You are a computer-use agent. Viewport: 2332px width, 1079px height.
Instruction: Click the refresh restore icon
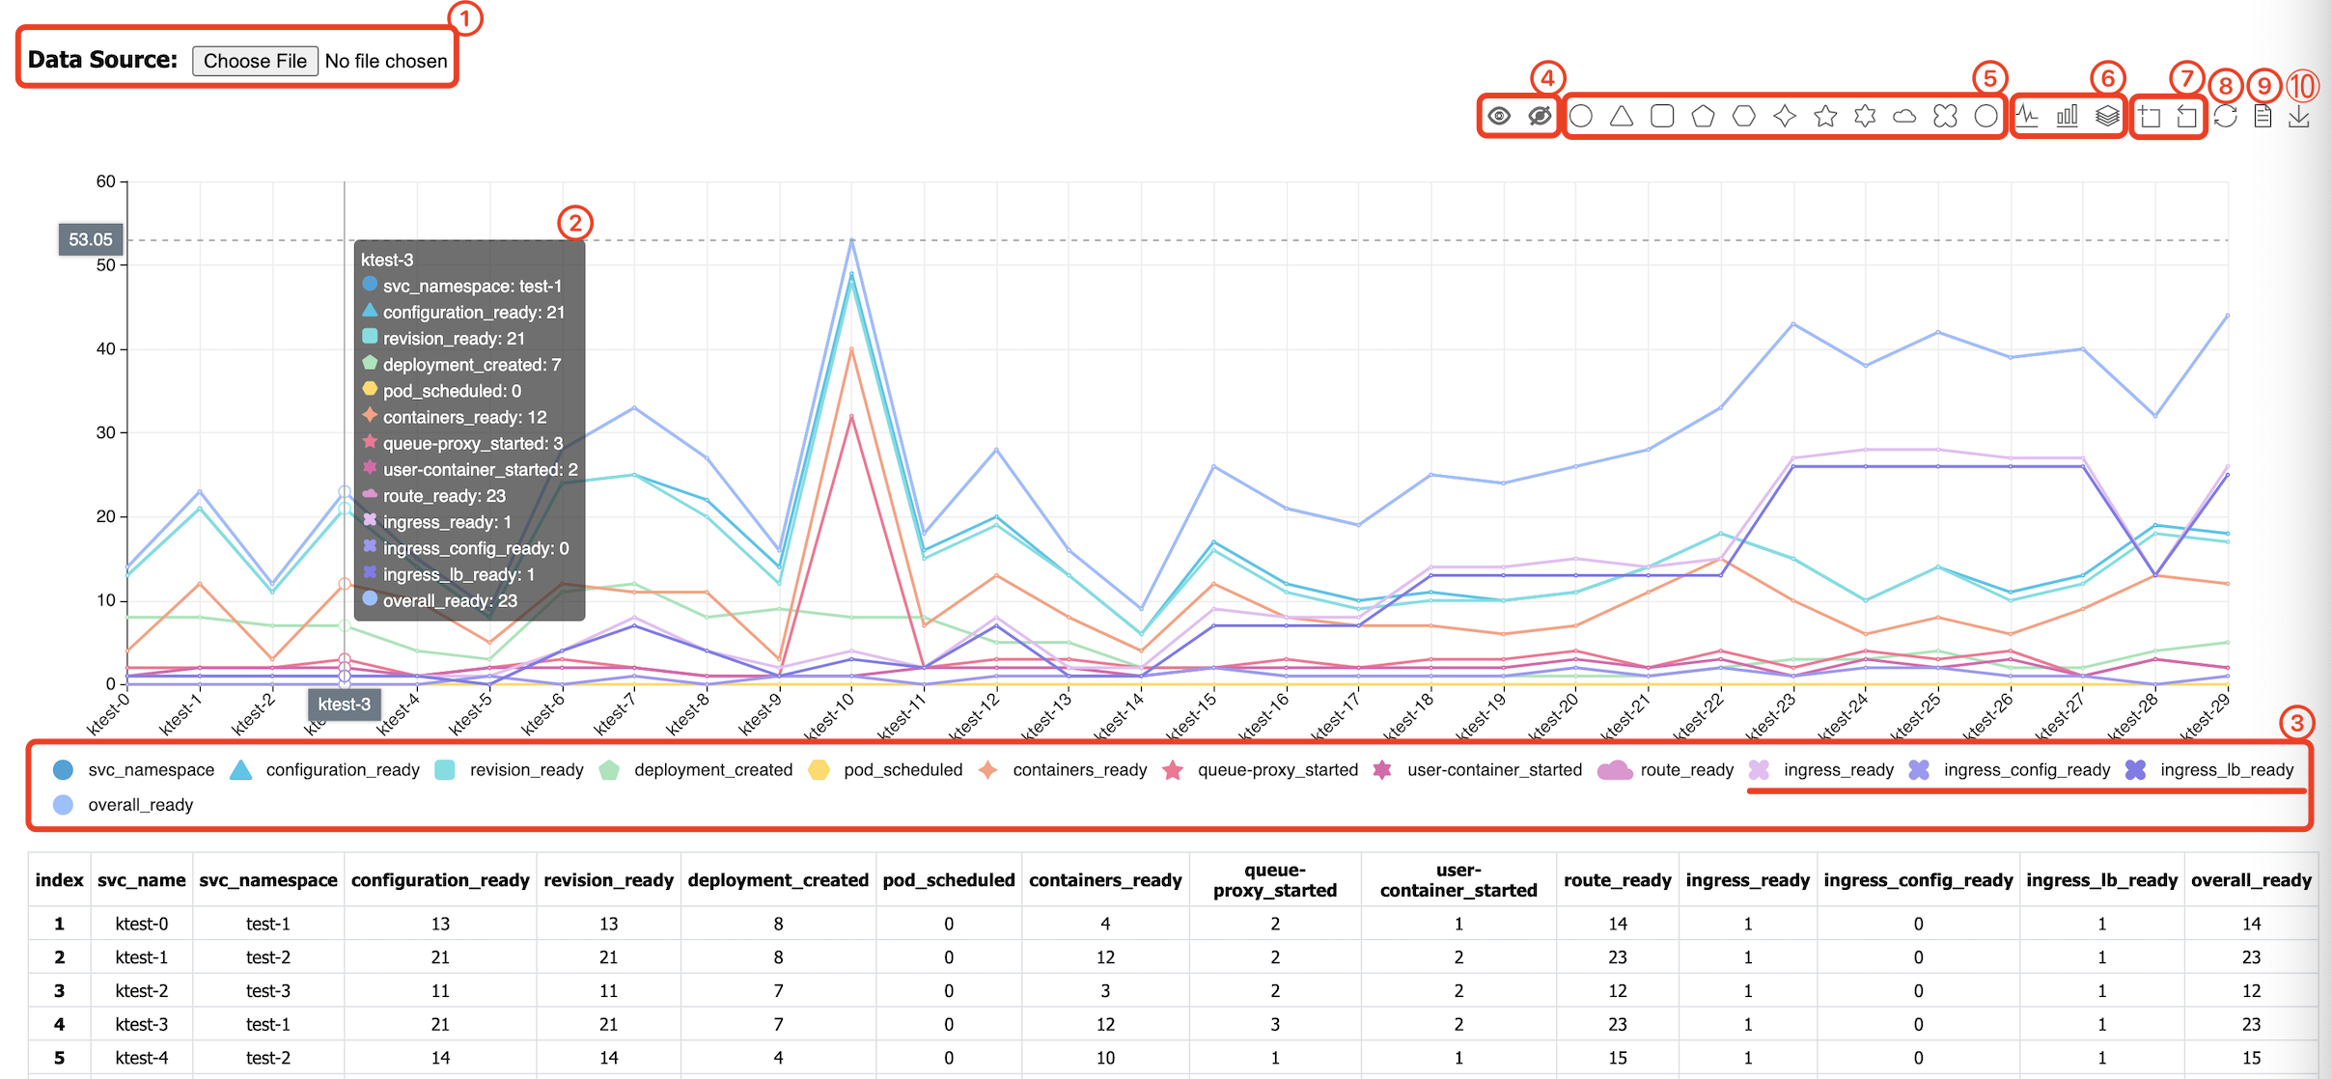click(2226, 117)
